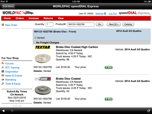Click the New Order star icon
Screen dimensions: 152x114
coord(3,25)
